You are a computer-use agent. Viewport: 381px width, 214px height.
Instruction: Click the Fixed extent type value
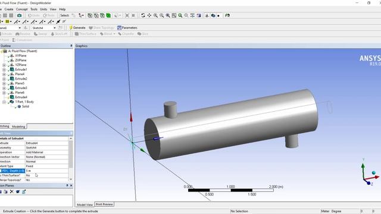pyautogui.click(x=47, y=166)
